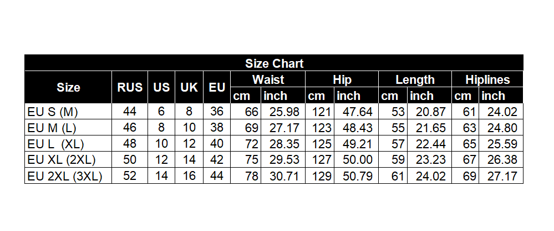Select the 26.38 inch hiplines cell

tap(502, 160)
